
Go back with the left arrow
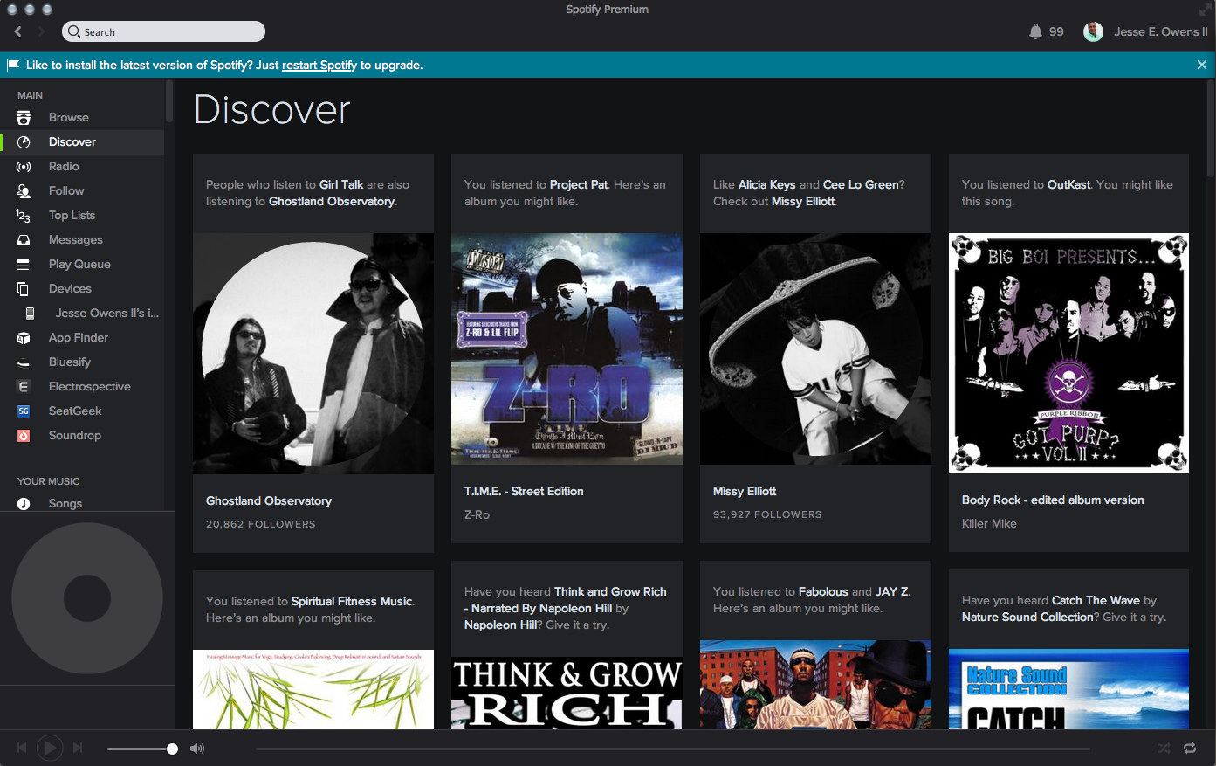(17, 31)
